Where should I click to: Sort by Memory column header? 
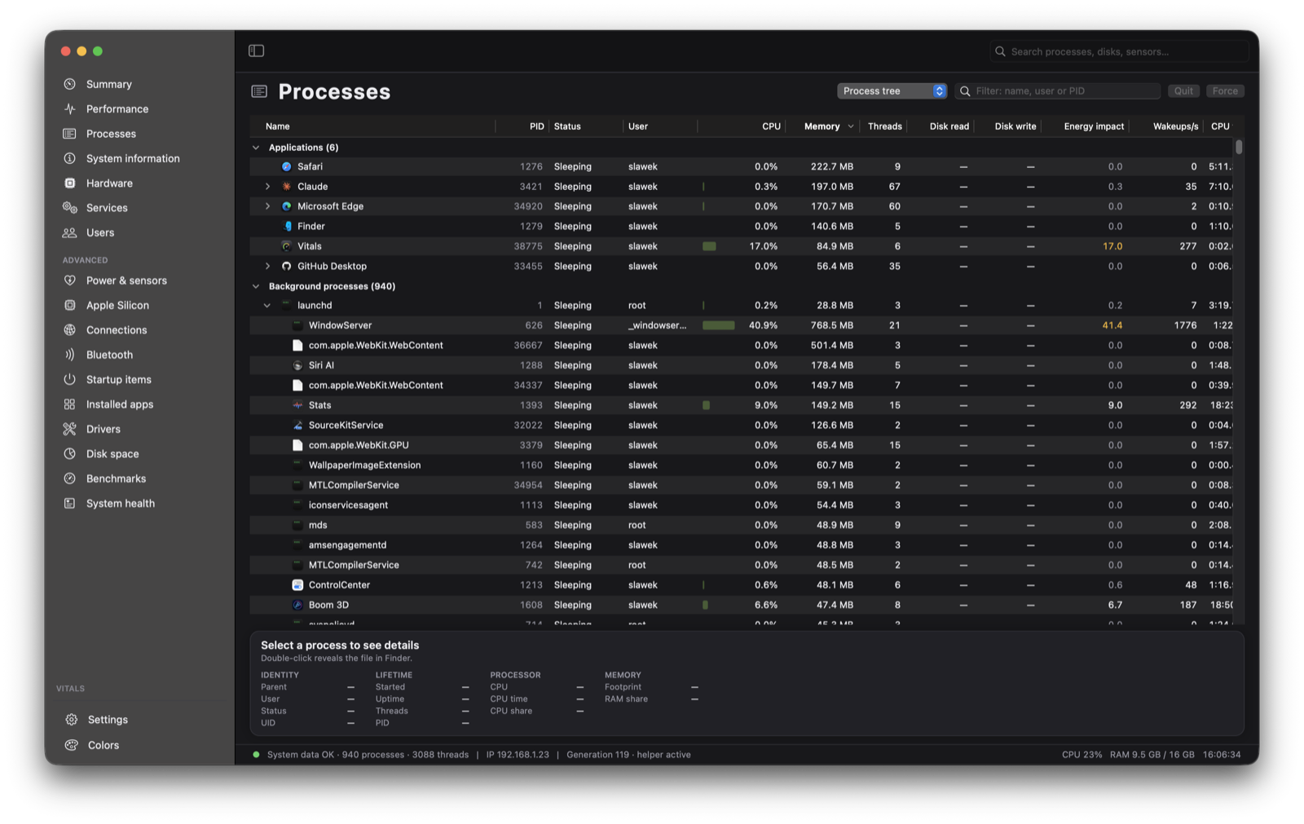pos(822,126)
